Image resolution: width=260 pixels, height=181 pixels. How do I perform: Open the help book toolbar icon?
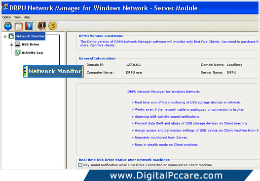pyautogui.click(x=29, y=26)
